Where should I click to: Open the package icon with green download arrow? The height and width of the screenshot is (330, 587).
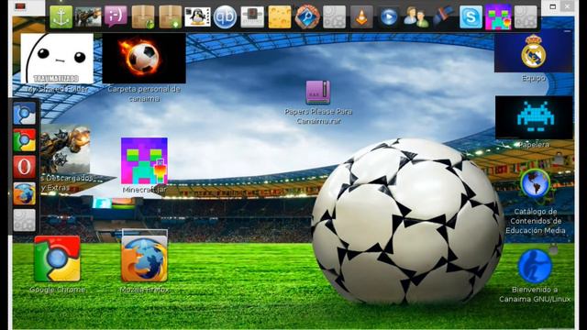pos(171,17)
